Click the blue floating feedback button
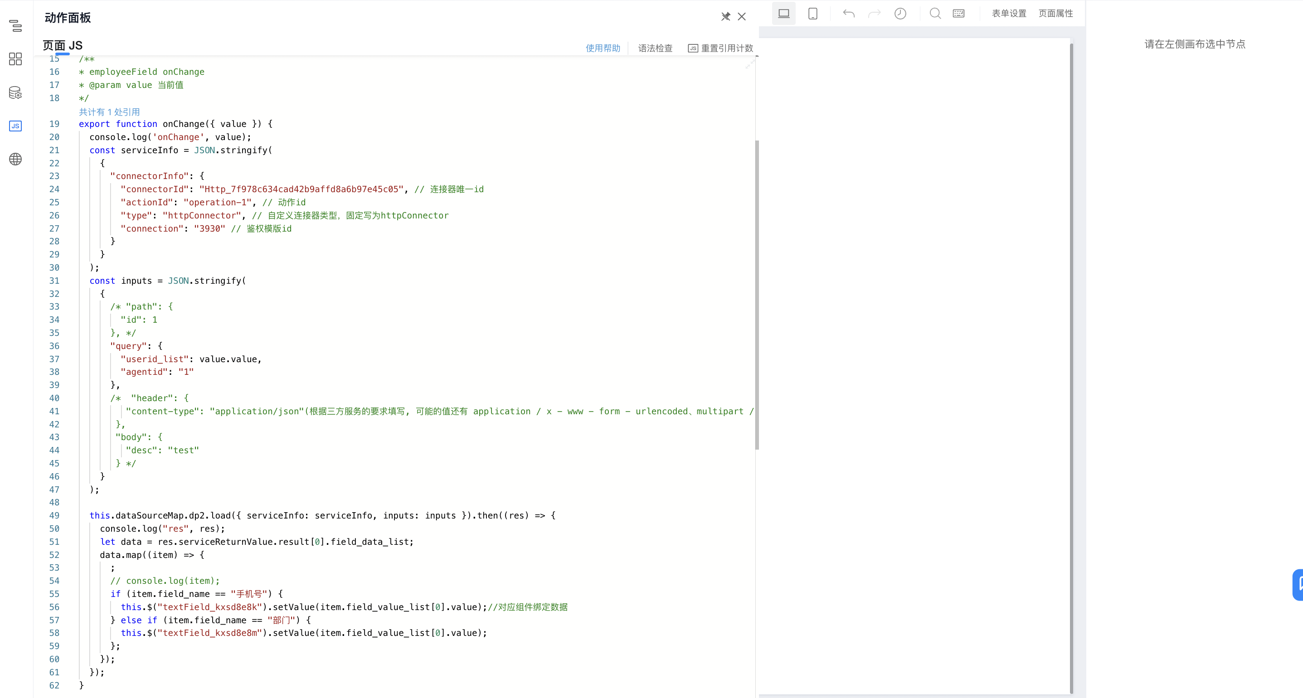Image resolution: width=1303 pixels, height=698 pixels. point(1298,584)
